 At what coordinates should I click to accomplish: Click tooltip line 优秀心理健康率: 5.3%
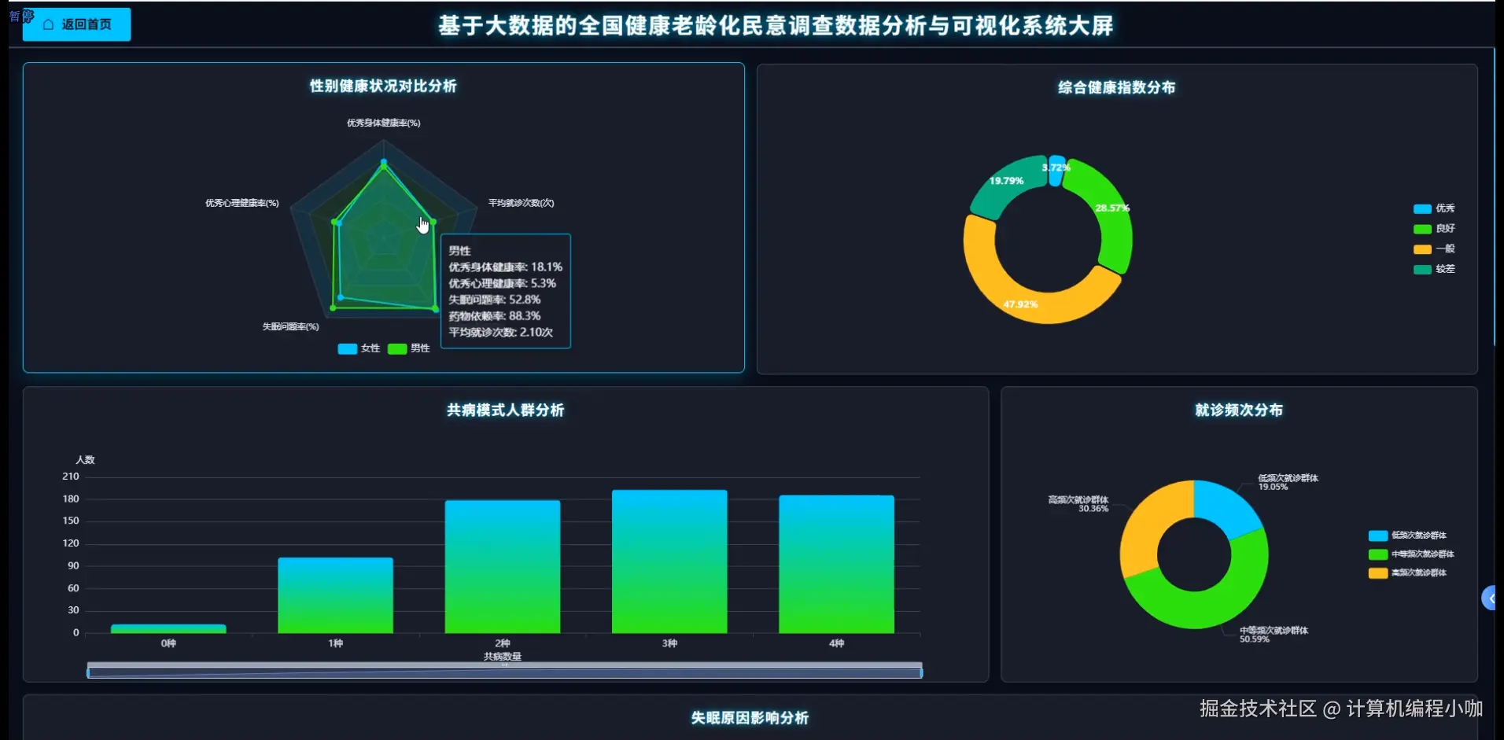pyautogui.click(x=503, y=283)
